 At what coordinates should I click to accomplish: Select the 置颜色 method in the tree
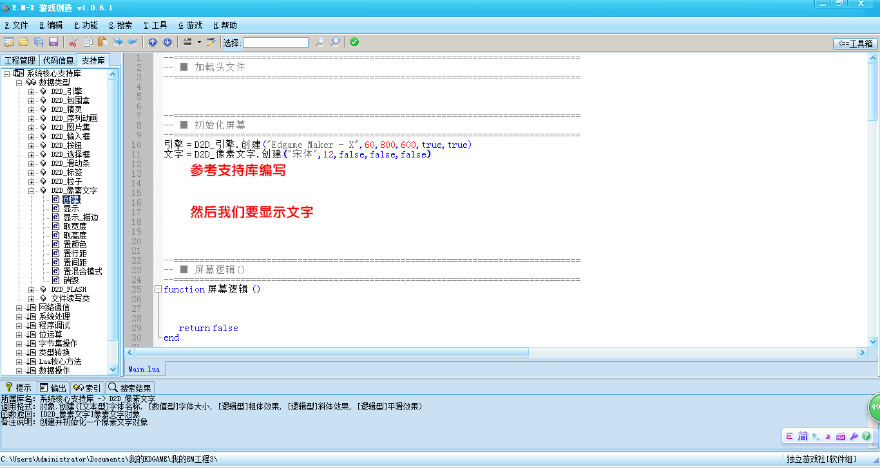[x=75, y=245]
